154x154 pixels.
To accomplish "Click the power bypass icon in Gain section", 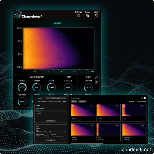I will [x=97, y=78].
